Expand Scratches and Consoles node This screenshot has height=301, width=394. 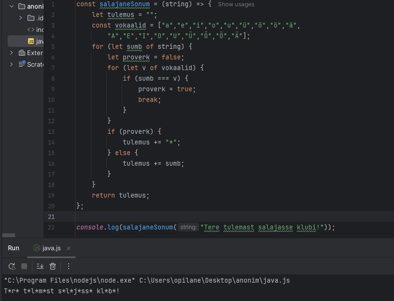(x=11, y=64)
